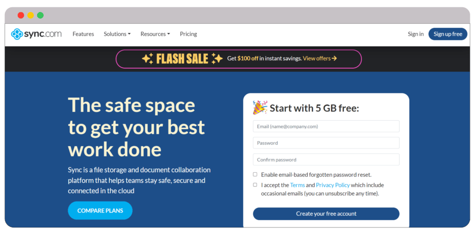Open the Privacy Policy link
The height and width of the screenshot is (233, 475).
point(333,185)
